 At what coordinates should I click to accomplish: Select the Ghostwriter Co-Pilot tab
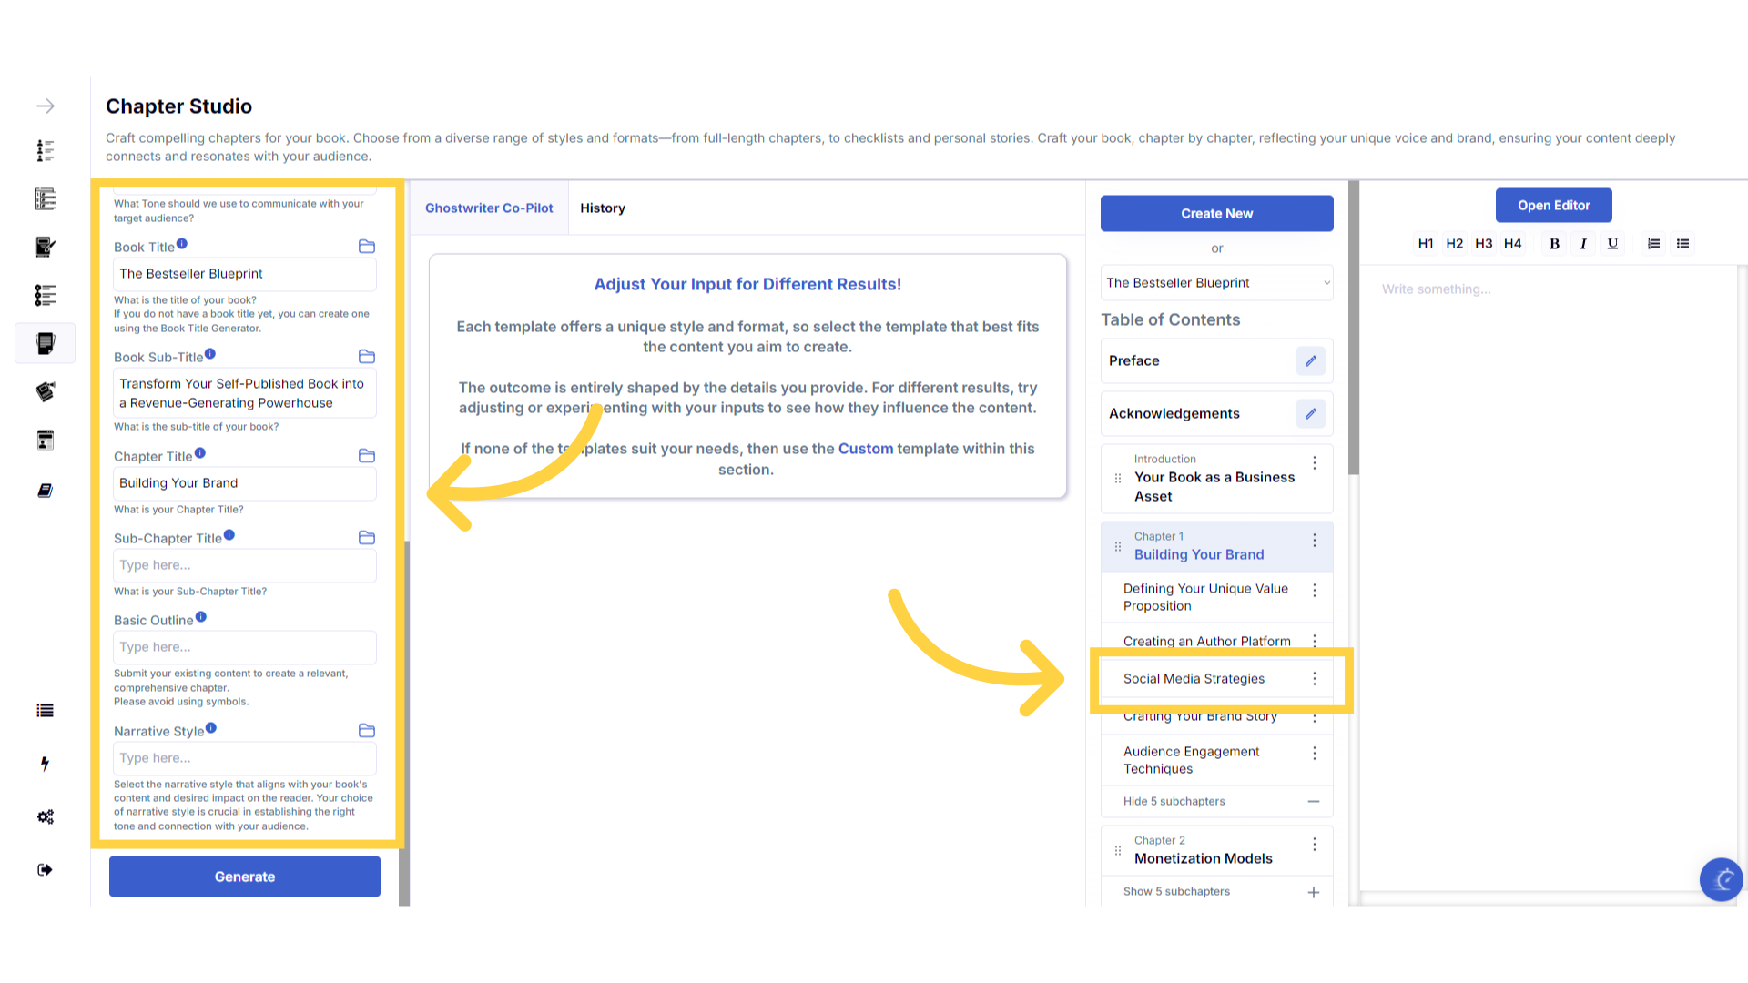489,208
